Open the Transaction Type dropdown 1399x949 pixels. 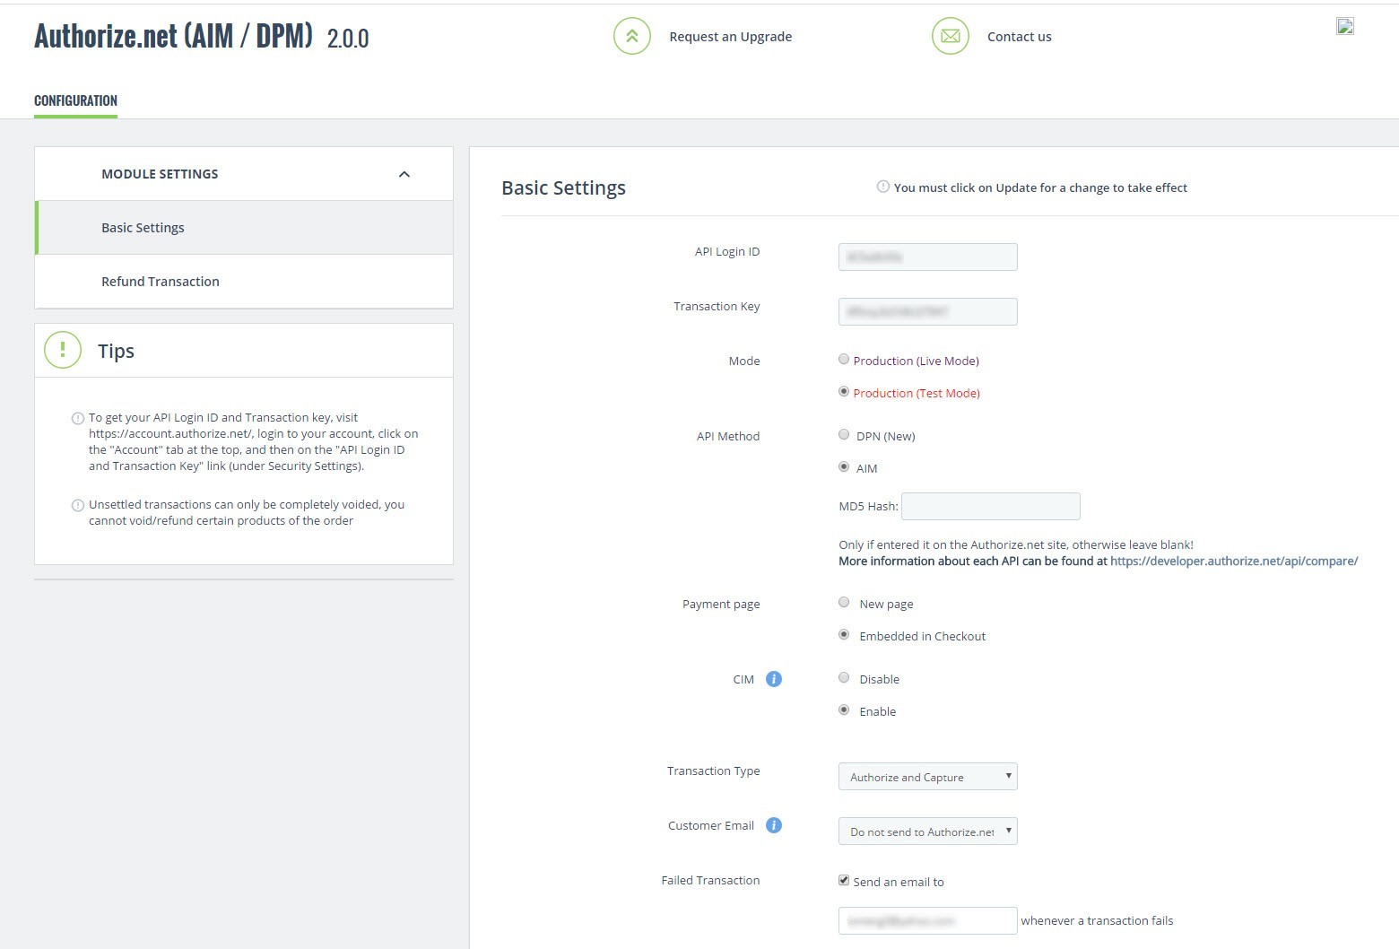click(x=928, y=777)
